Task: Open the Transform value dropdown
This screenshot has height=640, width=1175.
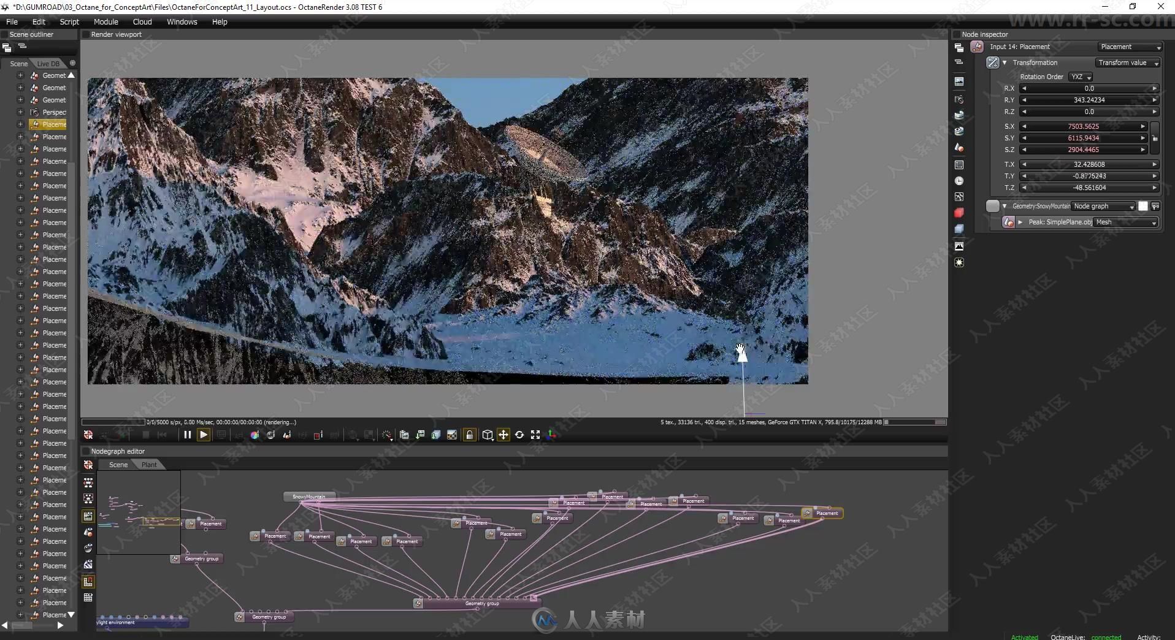Action: (x=1128, y=63)
